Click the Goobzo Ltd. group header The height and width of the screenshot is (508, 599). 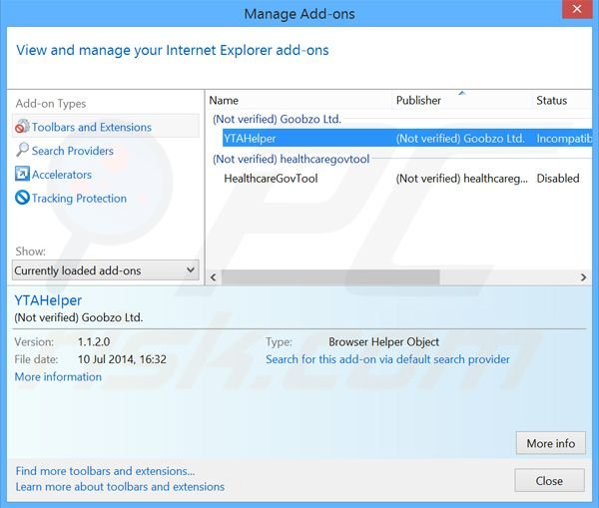(x=277, y=119)
